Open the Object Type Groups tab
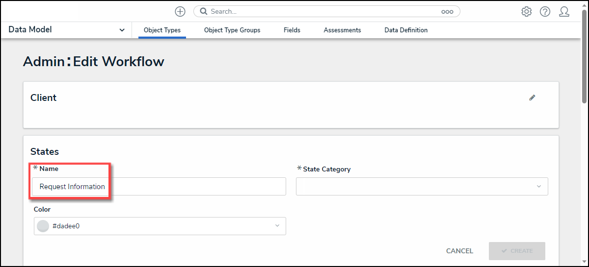This screenshot has width=589, height=267. tap(232, 30)
